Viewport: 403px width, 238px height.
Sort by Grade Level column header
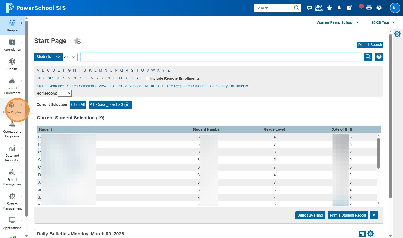[x=274, y=129]
